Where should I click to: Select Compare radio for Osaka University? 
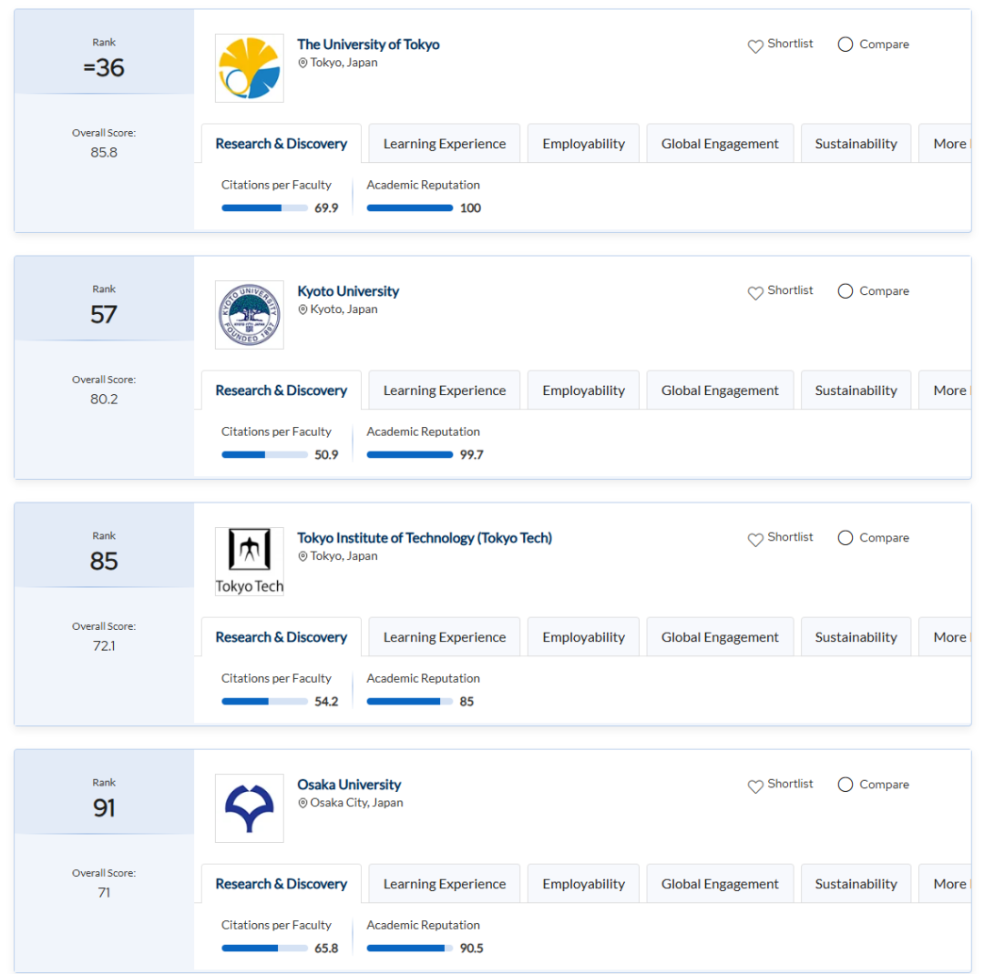tap(846, 784)
